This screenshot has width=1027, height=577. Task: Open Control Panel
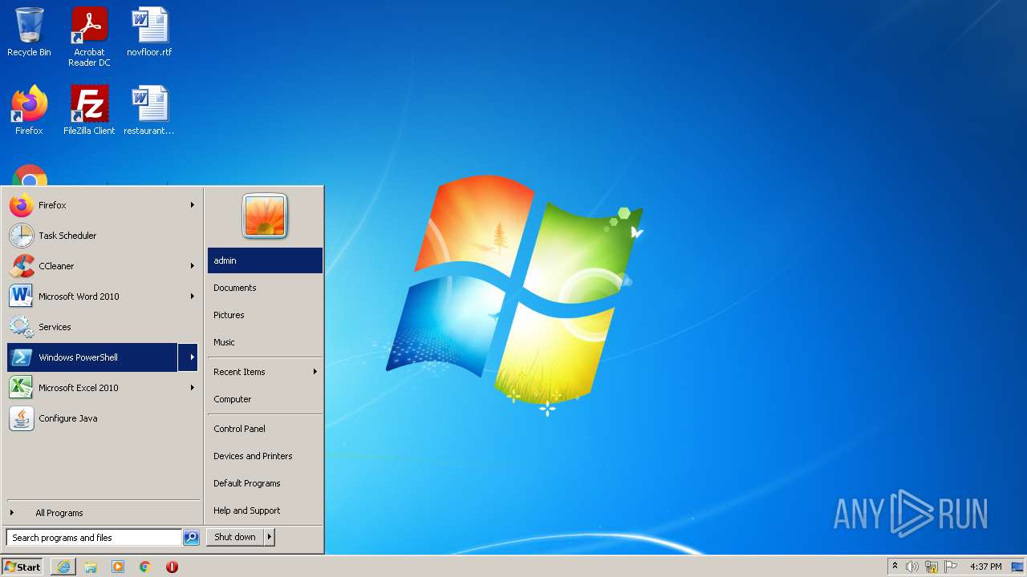[x=265, y=429]
